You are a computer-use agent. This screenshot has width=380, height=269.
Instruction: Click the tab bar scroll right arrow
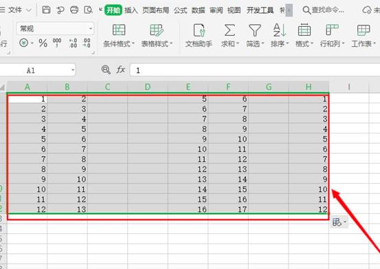289,10
